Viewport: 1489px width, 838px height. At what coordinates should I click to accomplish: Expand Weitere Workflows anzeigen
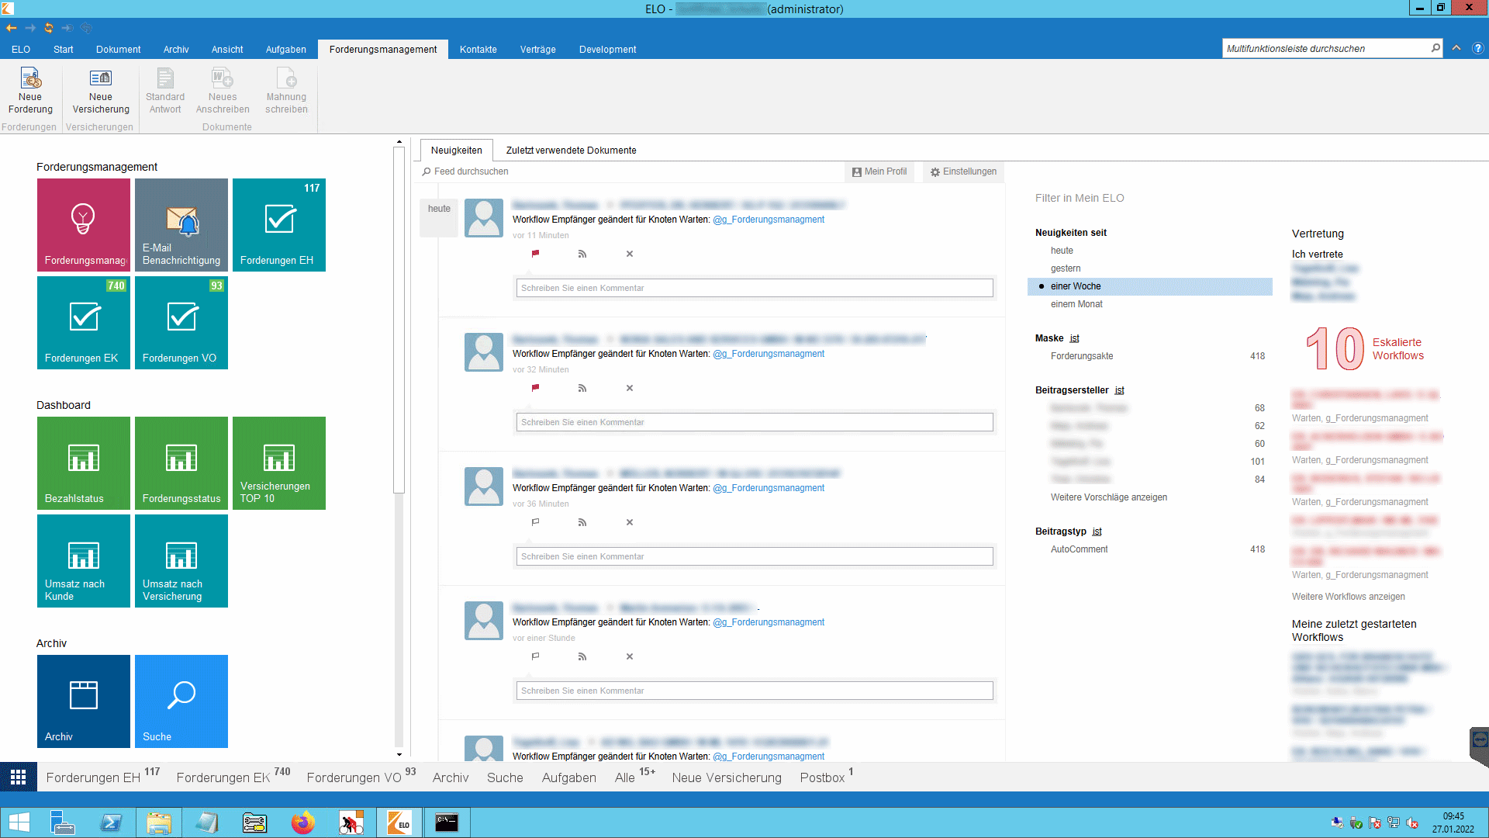(1348, 597)
